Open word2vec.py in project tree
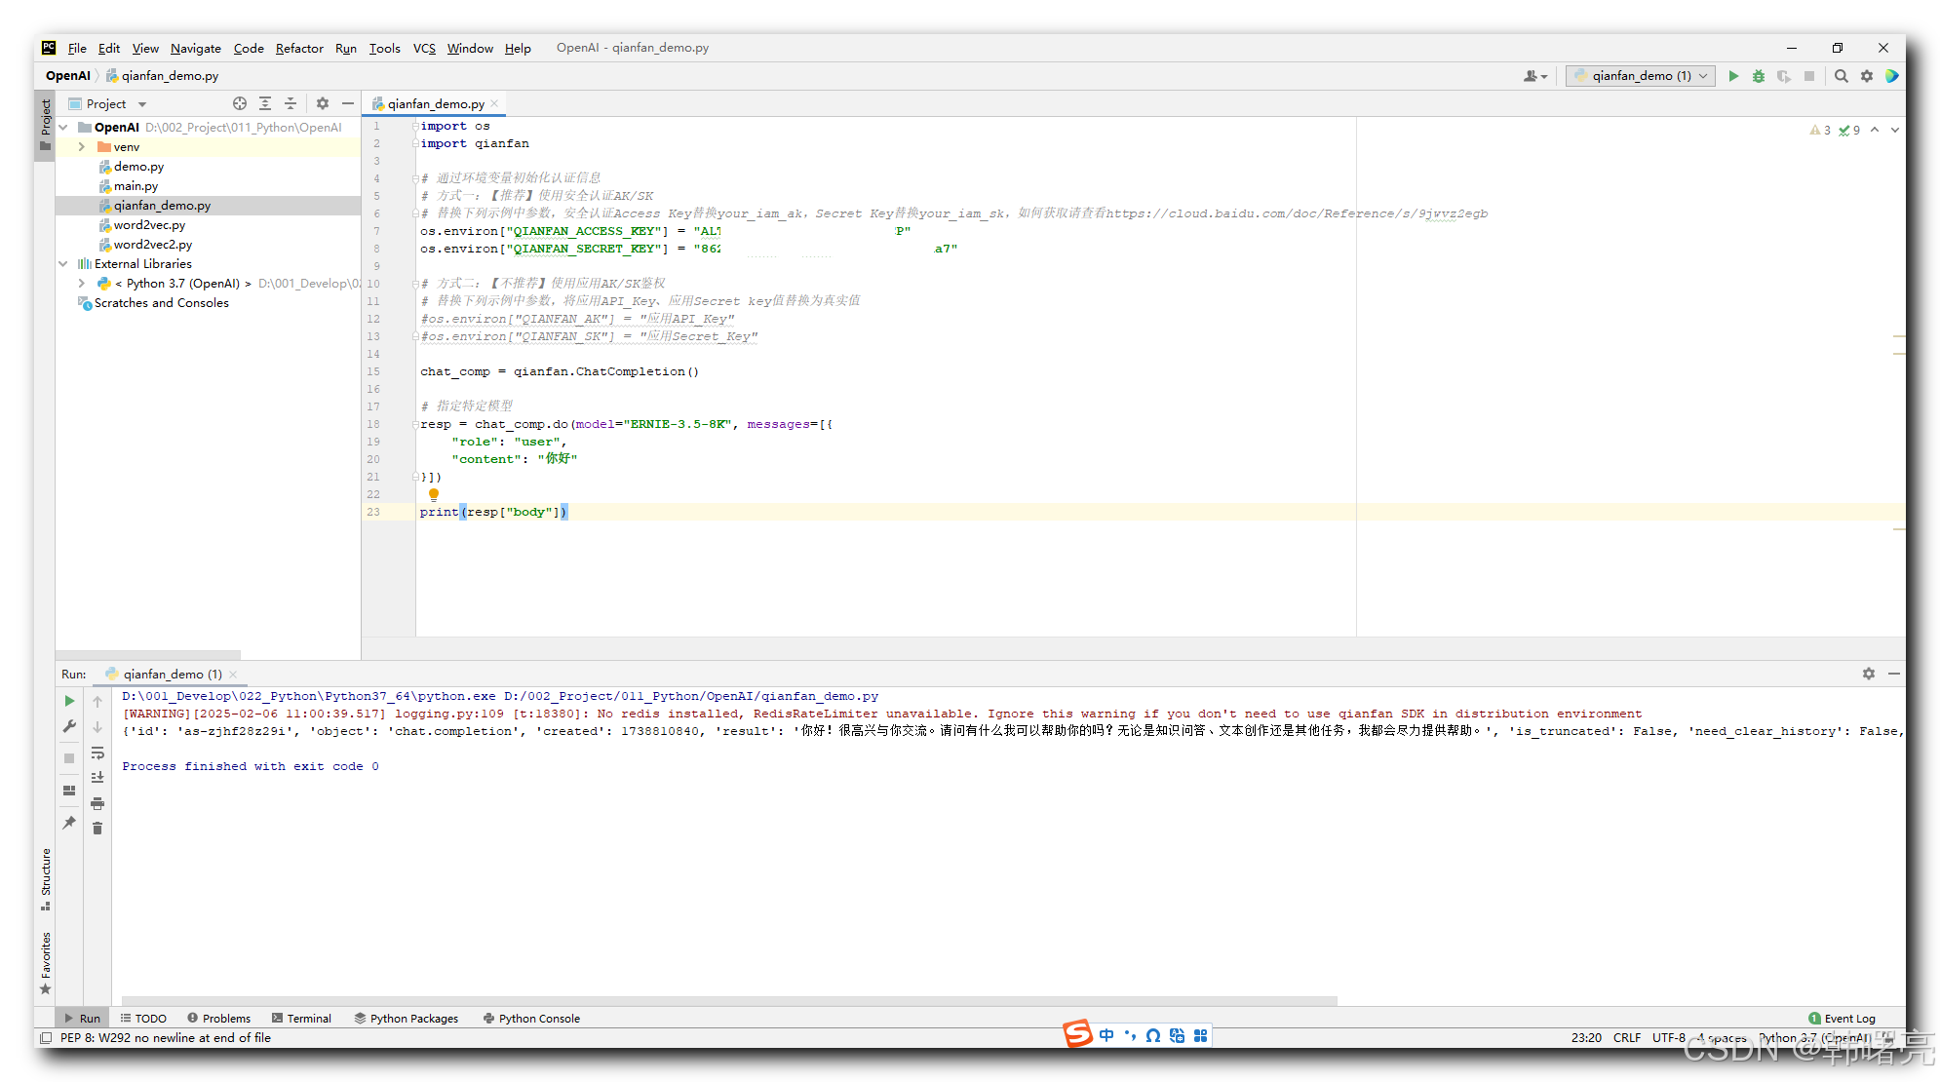Screen dimensions: 1940x1082 click(149, 225)
